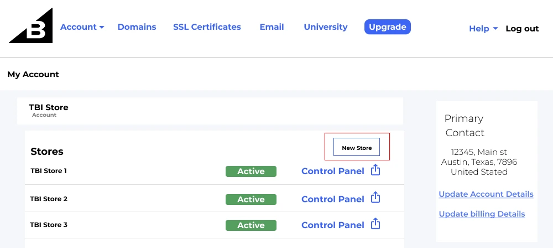Create a store with New Store button
Screen dimensions: 553x248
point(357,148)
